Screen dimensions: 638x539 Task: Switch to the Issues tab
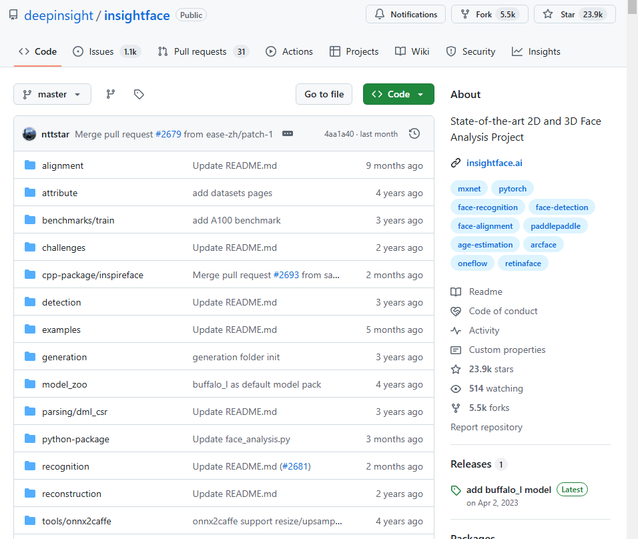(x=107, y=51)
